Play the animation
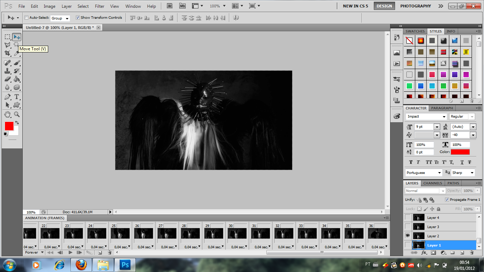484x272 pixels. [x=70, y=253]
